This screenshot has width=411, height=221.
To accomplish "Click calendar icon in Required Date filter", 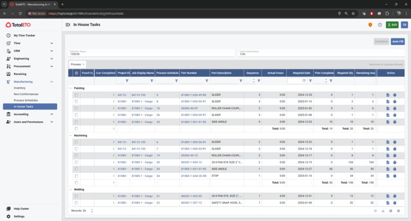I will [304, 81].
